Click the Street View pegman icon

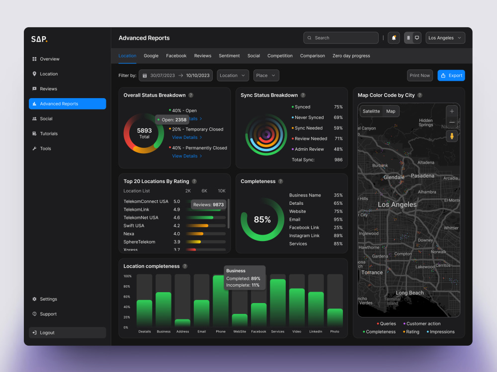[x=452, y=136]
